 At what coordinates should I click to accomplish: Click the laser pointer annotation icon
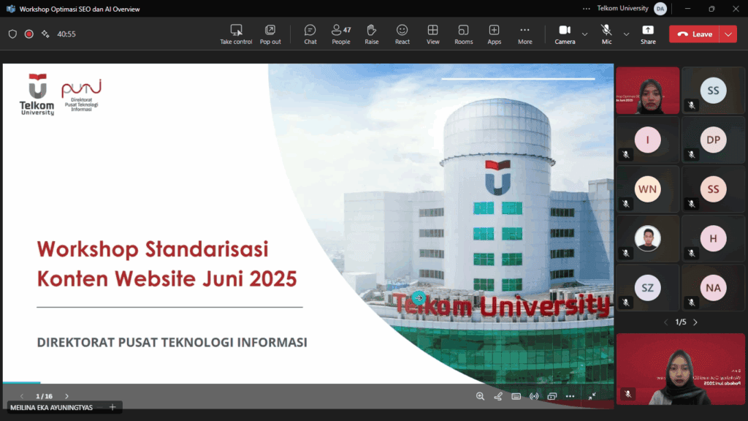(x=498, y=396)
